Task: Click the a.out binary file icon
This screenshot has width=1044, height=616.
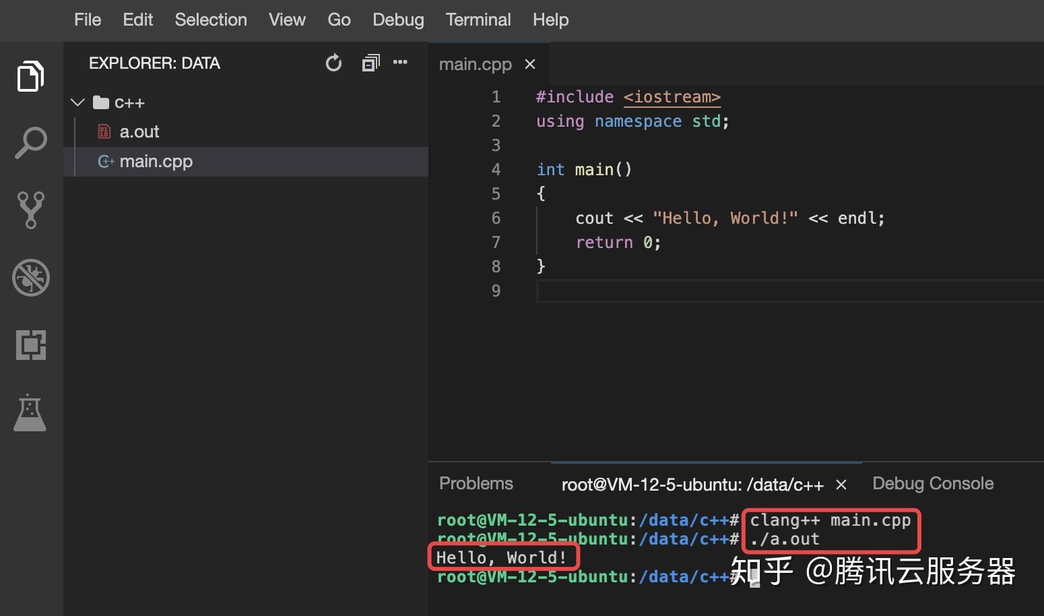Action: pyautogui.click(x=104, y=131)
